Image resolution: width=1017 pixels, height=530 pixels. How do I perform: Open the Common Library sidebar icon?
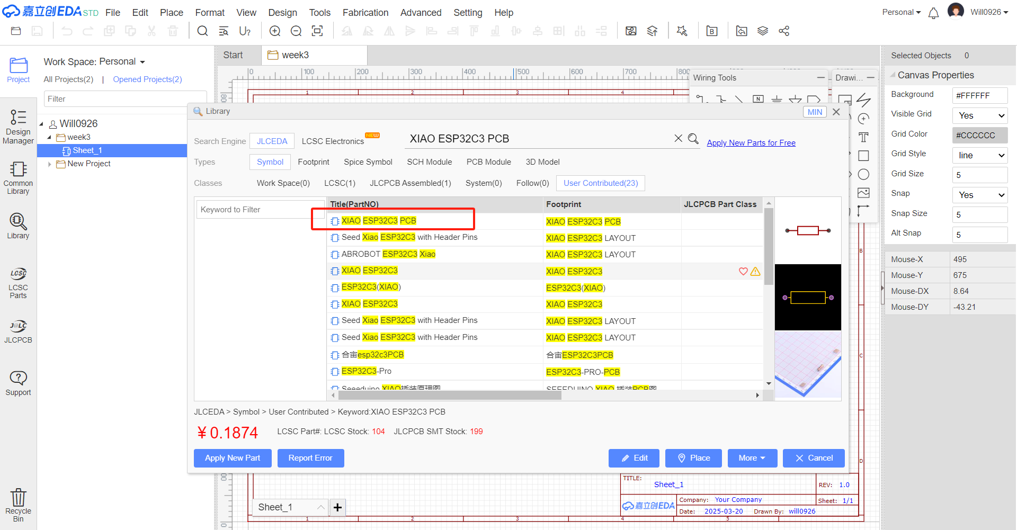point(18,178)
